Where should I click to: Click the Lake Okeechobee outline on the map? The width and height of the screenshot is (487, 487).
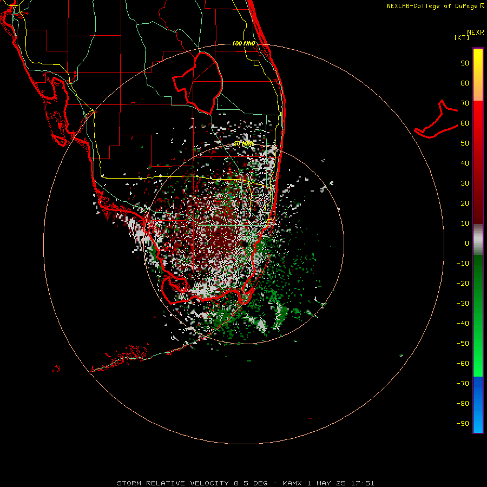(x=198, y=82)
